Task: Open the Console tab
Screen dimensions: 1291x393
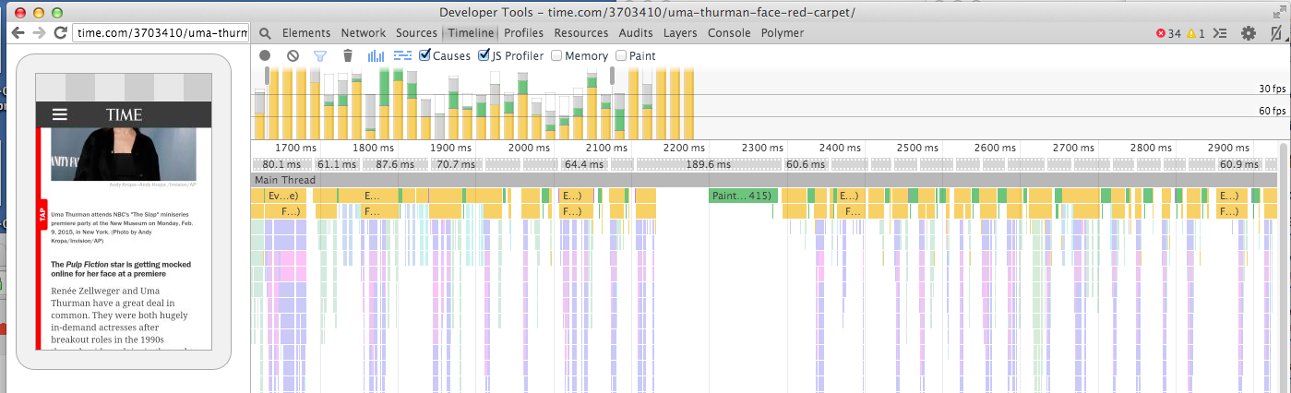Action: (729, 33)
